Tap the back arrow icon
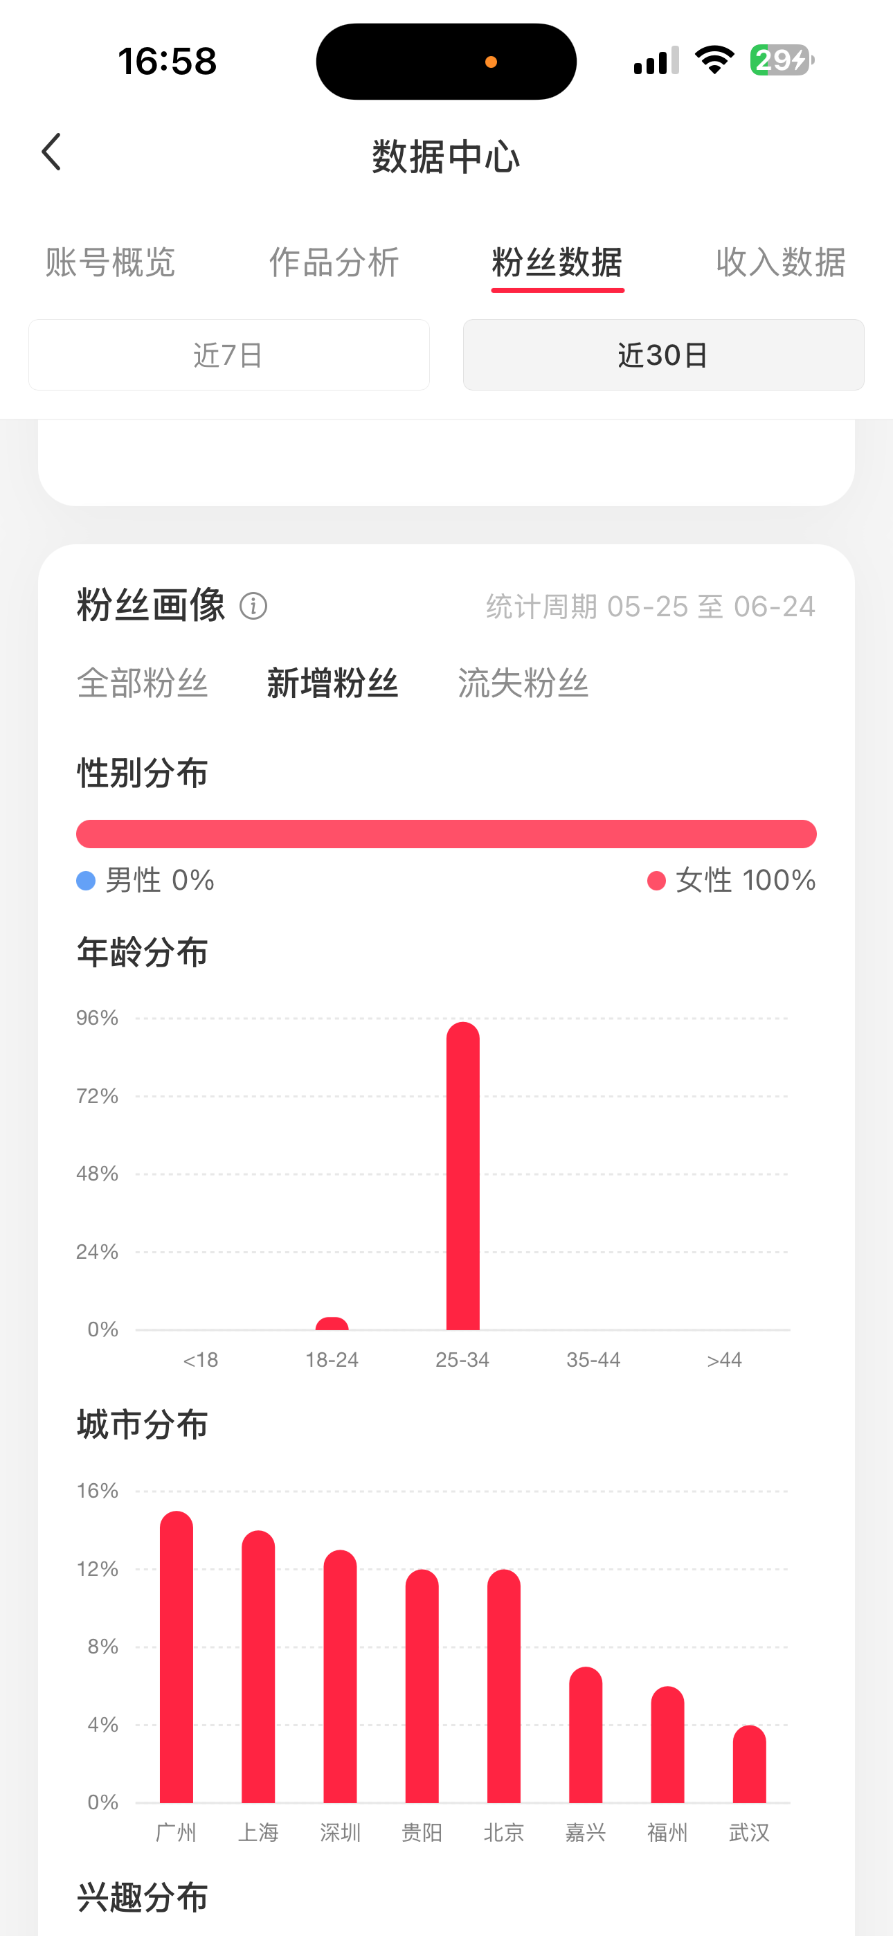This screenshot has width=893, height=1936. (51, 152)
